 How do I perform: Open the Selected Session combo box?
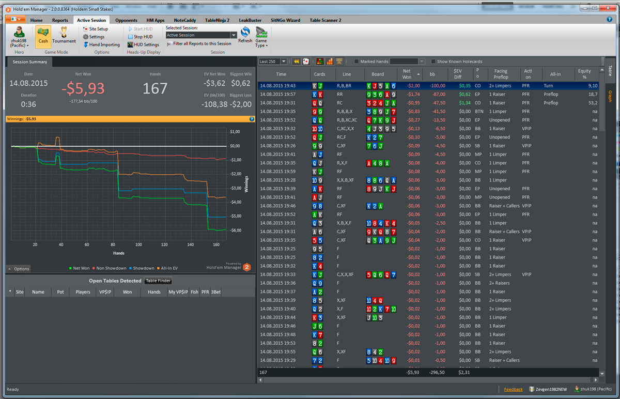pyautogui.click(x=201, y=35)
